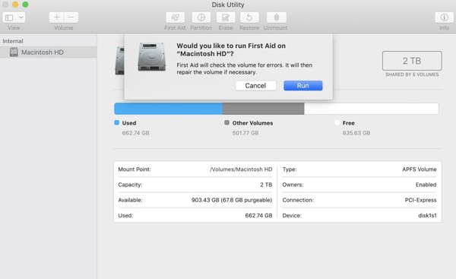
Task: Click the gray Other Volumes legend swatch
Action: coord(226,122)
